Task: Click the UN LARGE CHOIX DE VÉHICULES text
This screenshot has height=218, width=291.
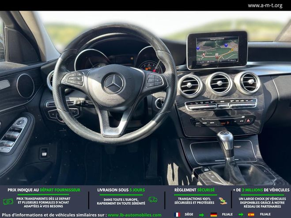Action: pos(262,203)
